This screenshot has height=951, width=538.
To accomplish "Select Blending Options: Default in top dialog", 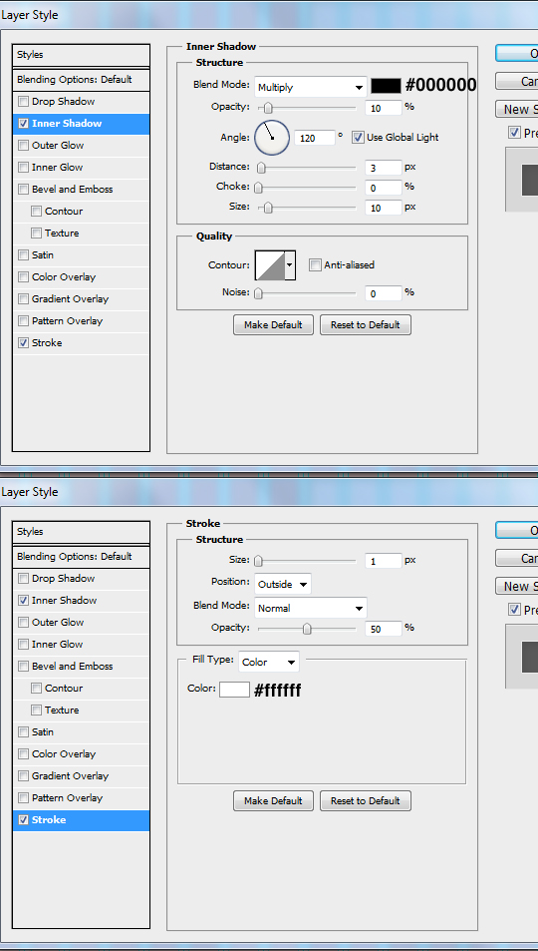I will [x=81, y=80].
